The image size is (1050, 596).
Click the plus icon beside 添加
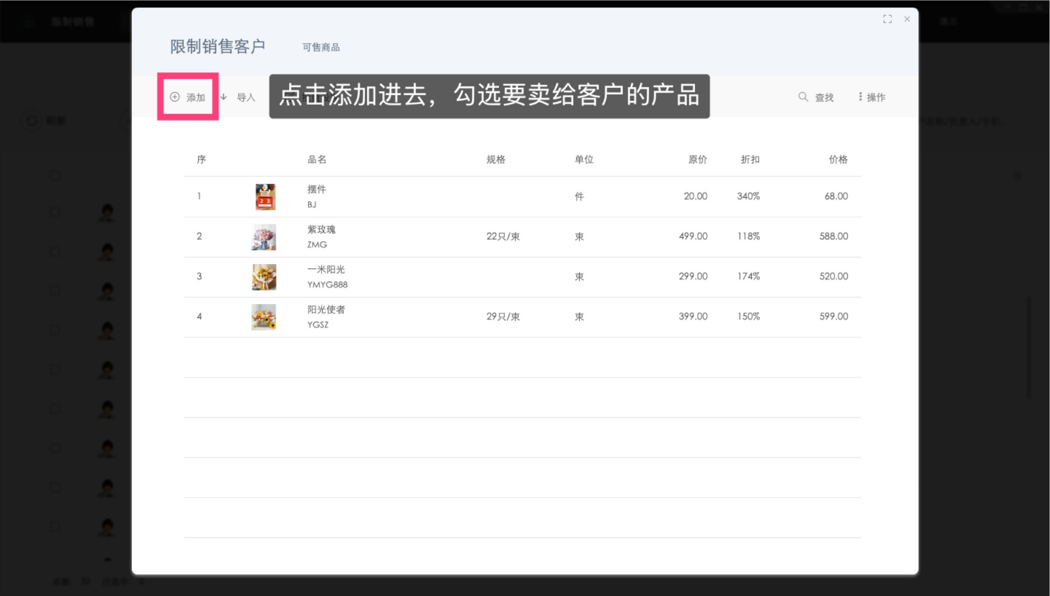[174, 97]
